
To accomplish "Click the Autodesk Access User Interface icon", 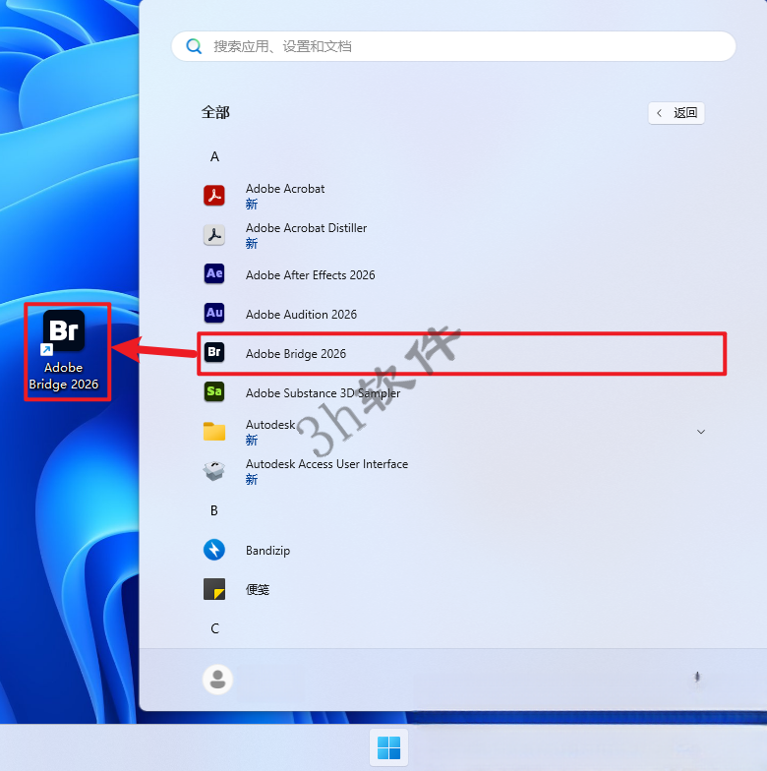I will 214,470.
